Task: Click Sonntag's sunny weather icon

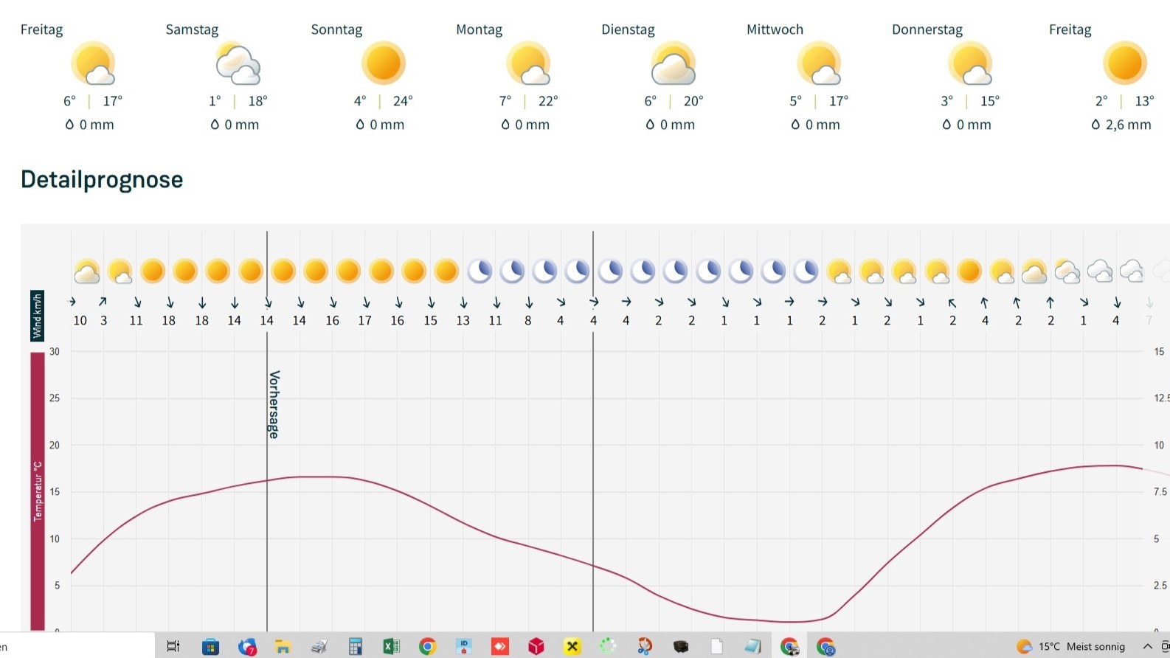Action: pyautogui.click(x=383, y=63)
